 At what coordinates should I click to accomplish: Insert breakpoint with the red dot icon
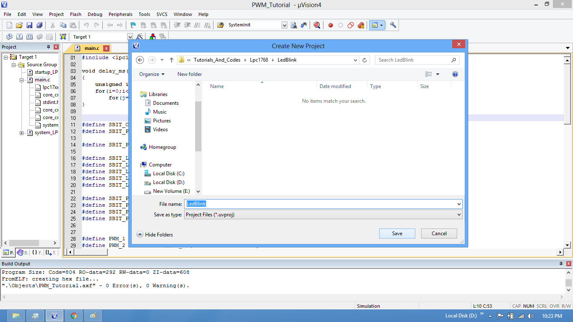331,25
